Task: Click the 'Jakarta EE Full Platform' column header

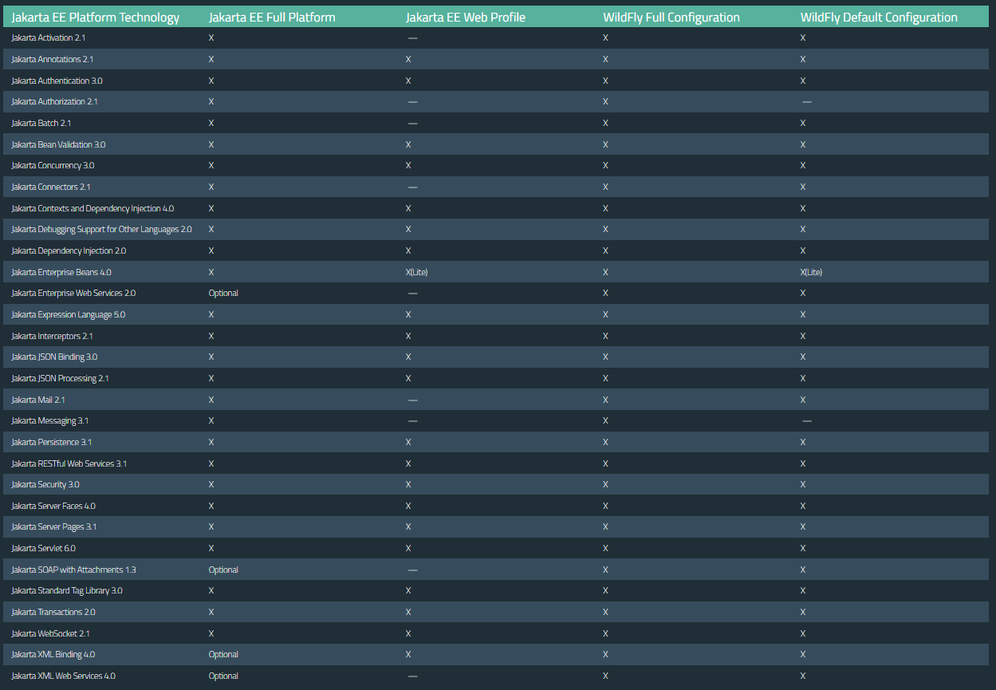Action: tap(272, 17)
